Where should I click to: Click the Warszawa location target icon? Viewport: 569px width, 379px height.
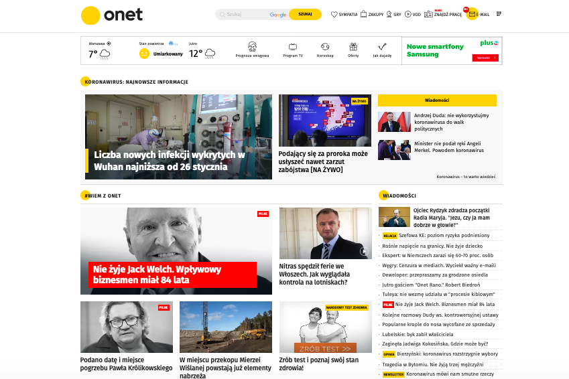pyautogui.click(x=109, y=44)
